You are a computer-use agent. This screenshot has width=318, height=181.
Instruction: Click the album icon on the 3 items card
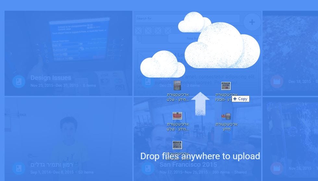click(x=148, y=82)
